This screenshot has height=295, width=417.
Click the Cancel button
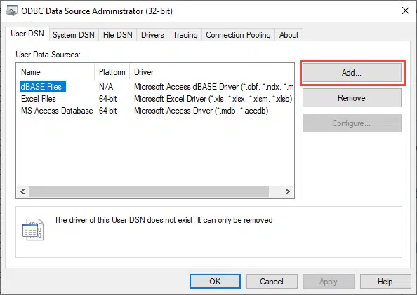(272, 281)
